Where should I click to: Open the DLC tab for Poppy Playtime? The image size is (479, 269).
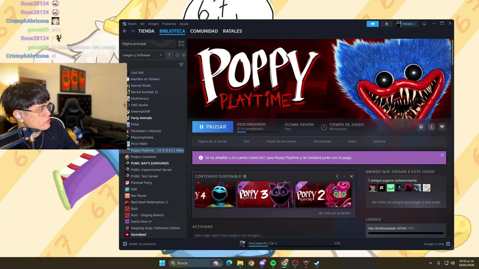click(x=247, y=141)
